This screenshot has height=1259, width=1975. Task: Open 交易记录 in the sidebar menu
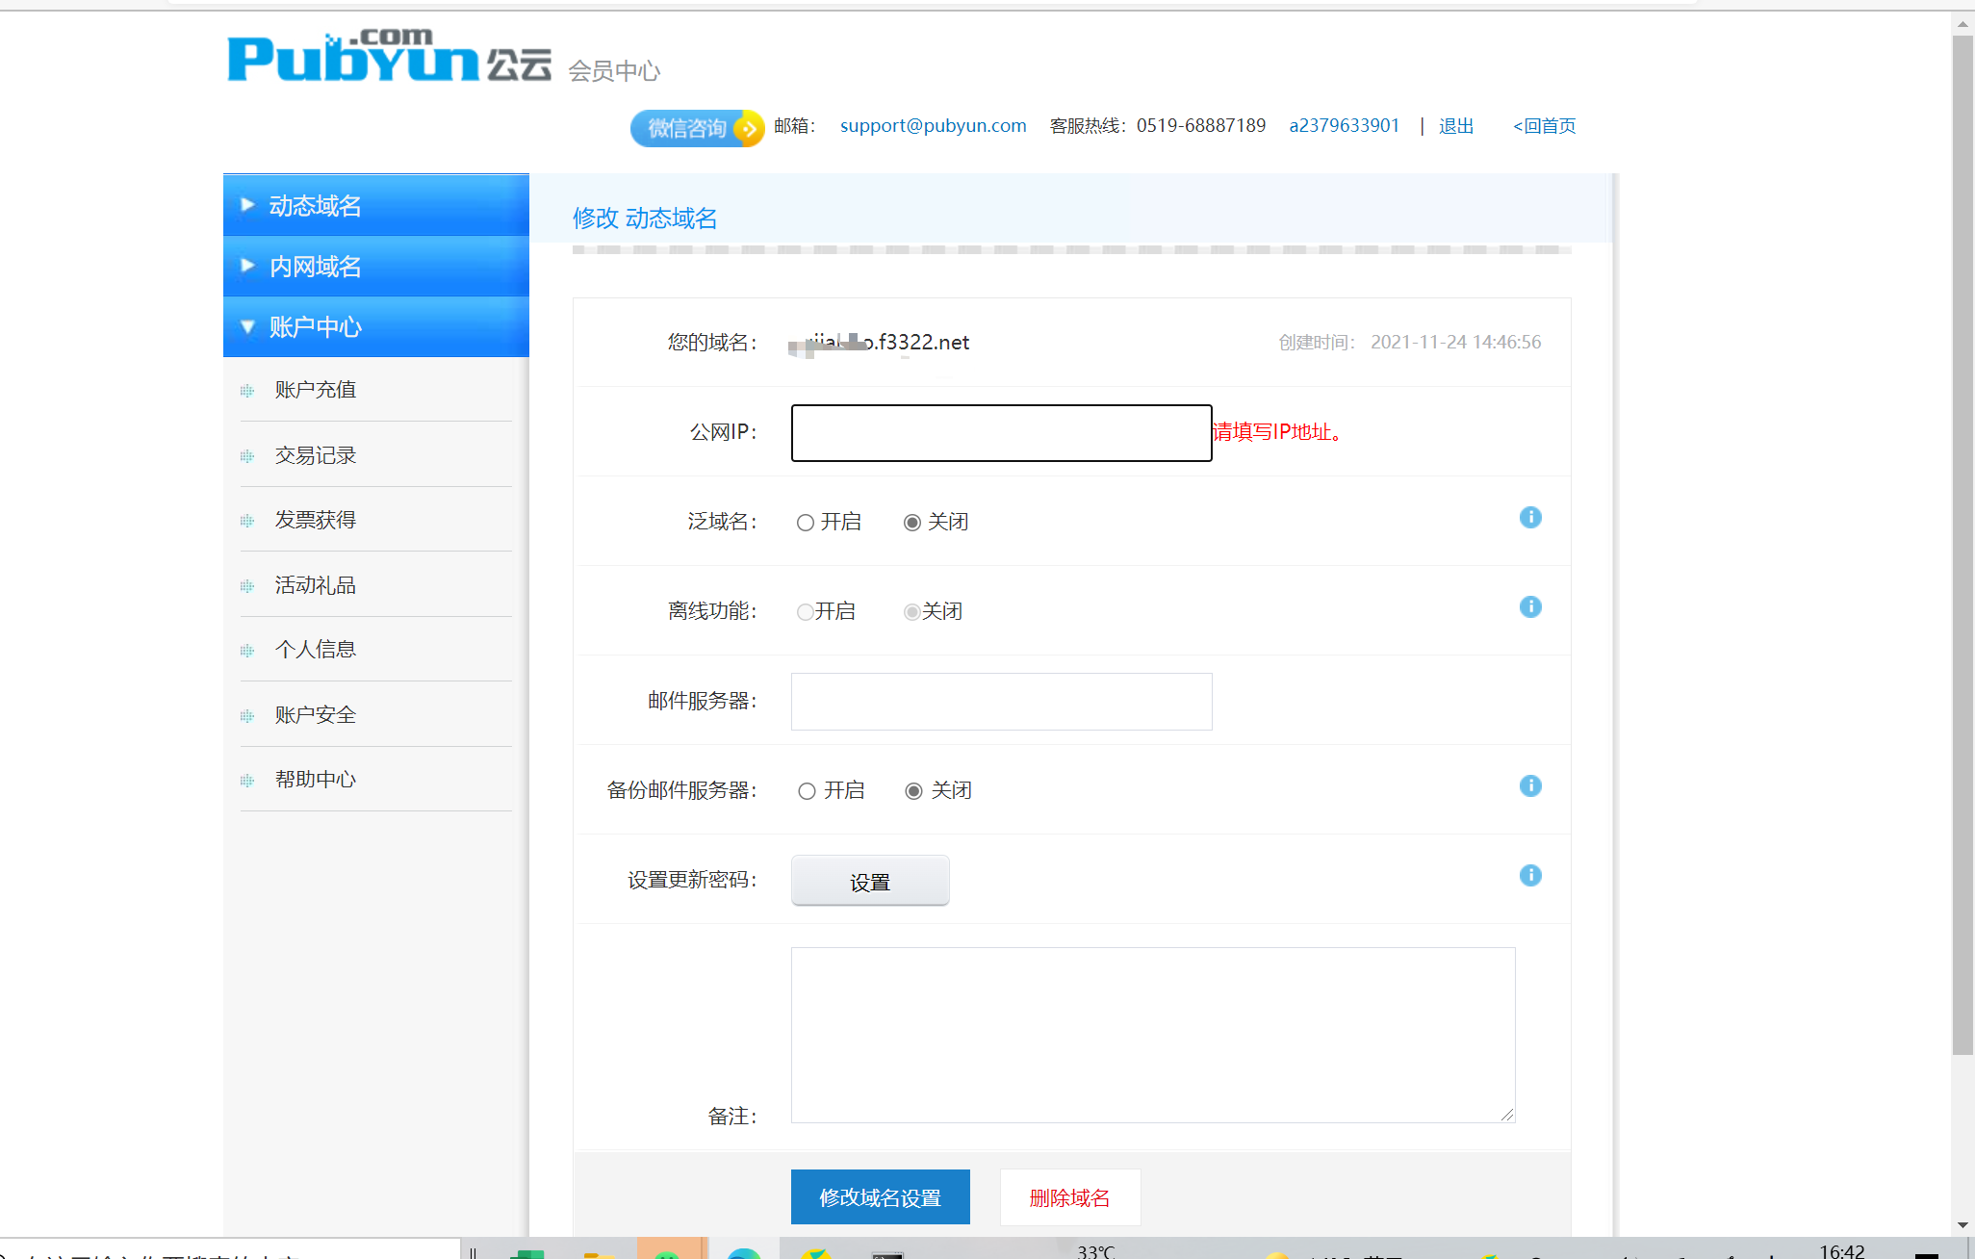(316, 455)
